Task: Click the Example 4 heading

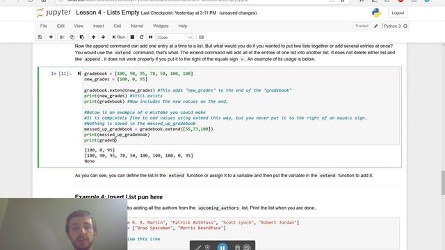Action: [119, 197]
